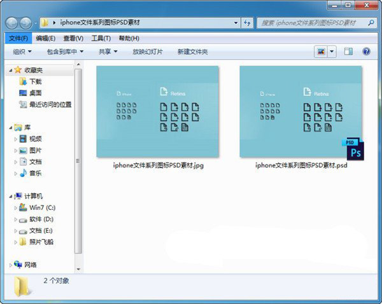
Task: Click the 下载 folder icon
Action: pos(23,81)
